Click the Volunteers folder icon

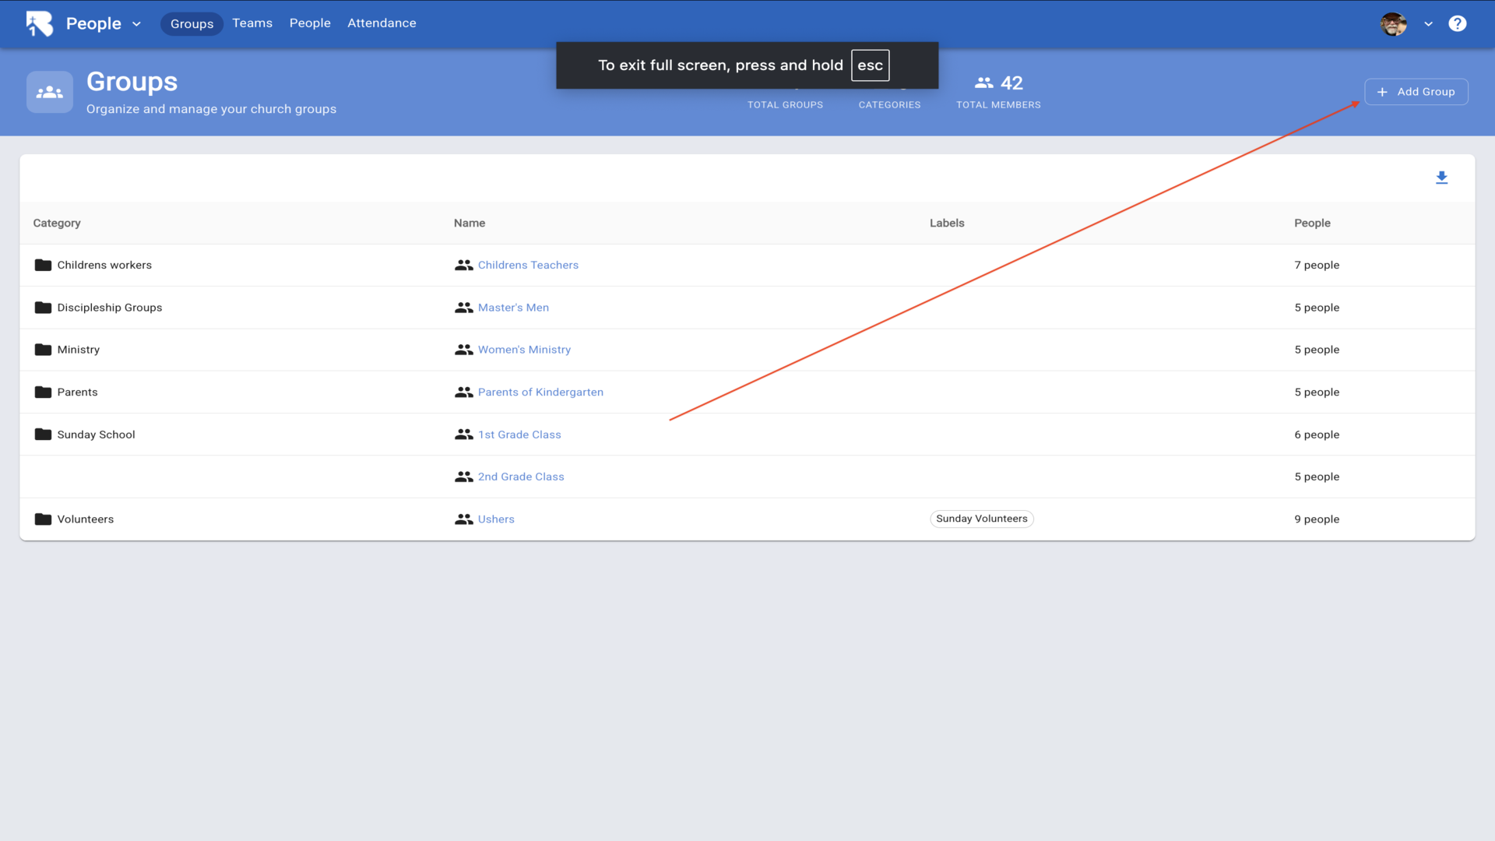pyautogui.click(x=43, y=519)
